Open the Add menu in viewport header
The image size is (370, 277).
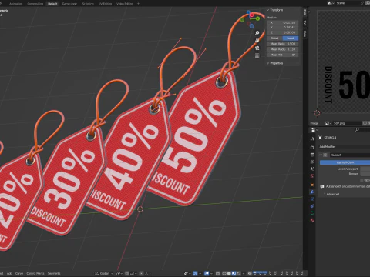[9, 273]
